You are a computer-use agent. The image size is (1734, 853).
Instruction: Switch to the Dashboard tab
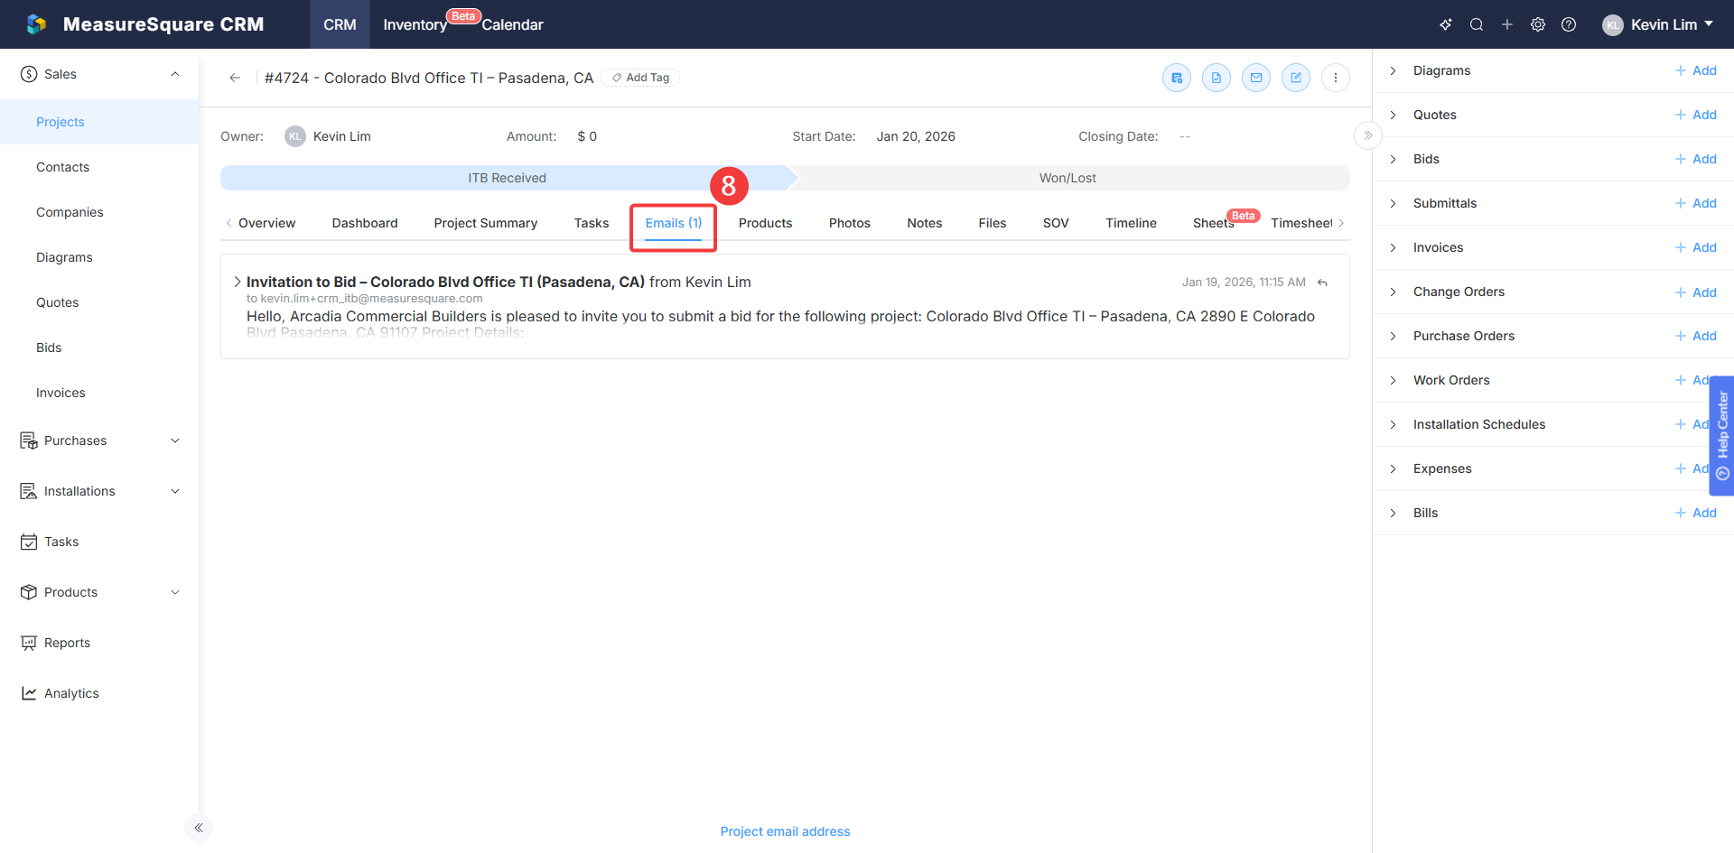pos(365,223)
